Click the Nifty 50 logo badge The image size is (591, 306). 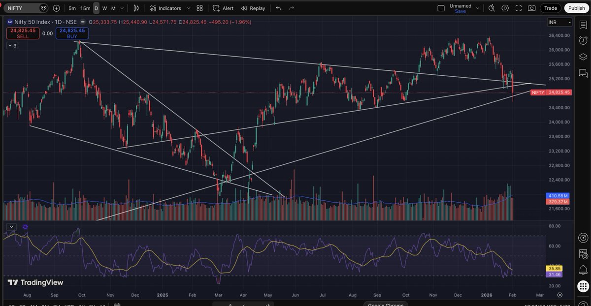point(10,22)
